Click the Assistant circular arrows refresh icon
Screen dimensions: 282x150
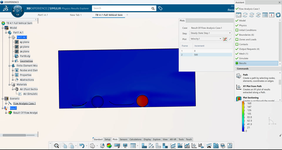pos(278,15)
